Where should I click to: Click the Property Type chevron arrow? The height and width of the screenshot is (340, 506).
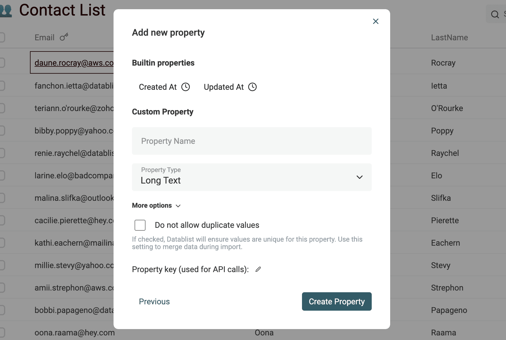coord(359,177)
